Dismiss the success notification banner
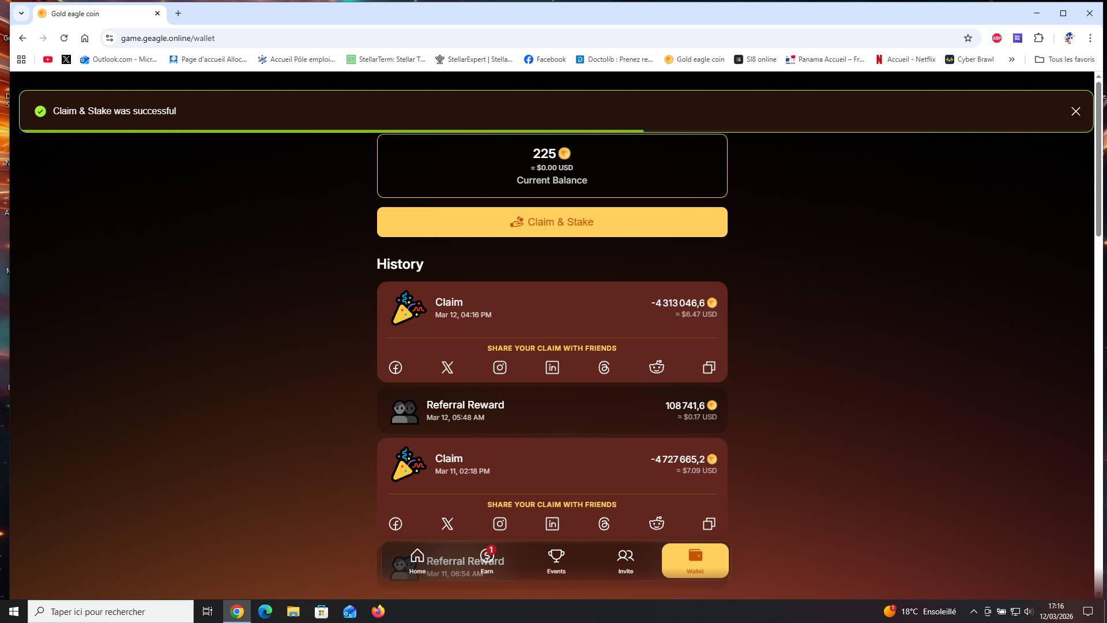This screenshot has width=1107, height=623. pyautogui.click(x=1075, y=111)
